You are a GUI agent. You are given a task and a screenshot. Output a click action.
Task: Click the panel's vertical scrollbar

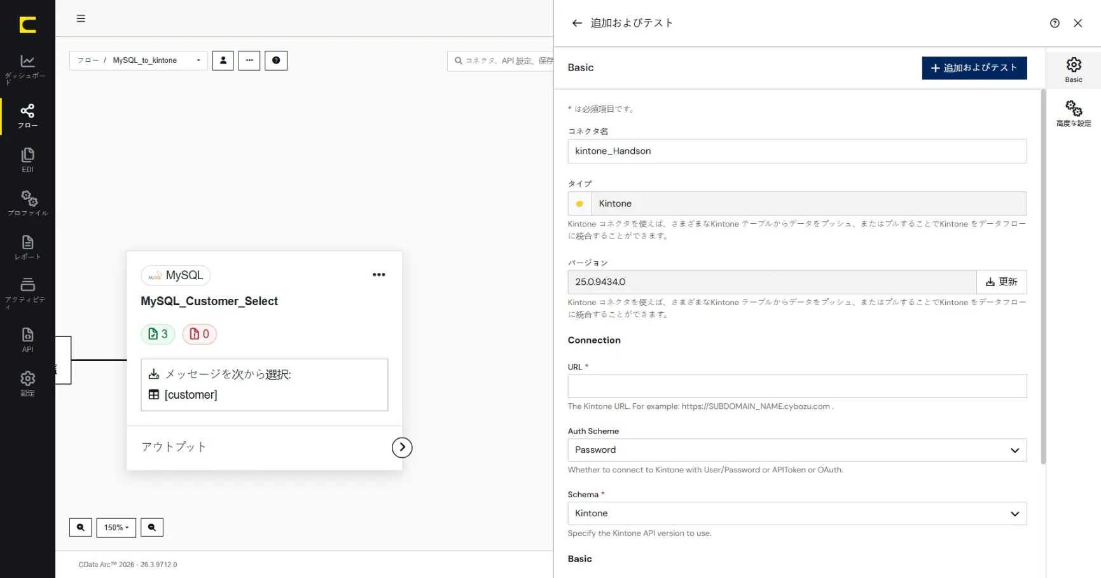point(1042,277)
